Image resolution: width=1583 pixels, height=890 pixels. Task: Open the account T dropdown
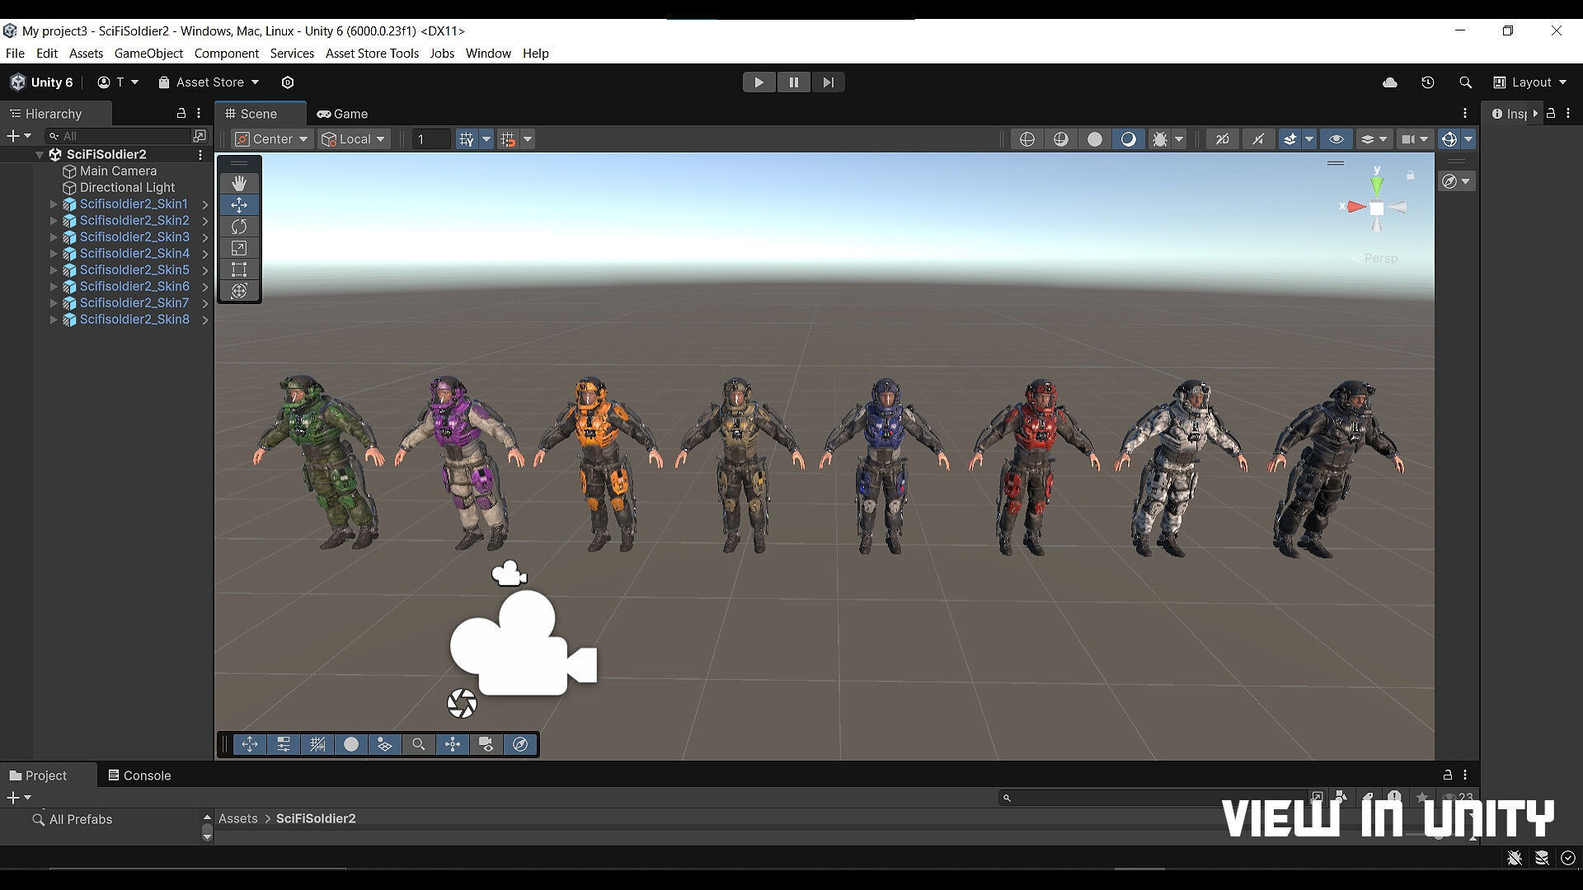click(x=118, y=82)
